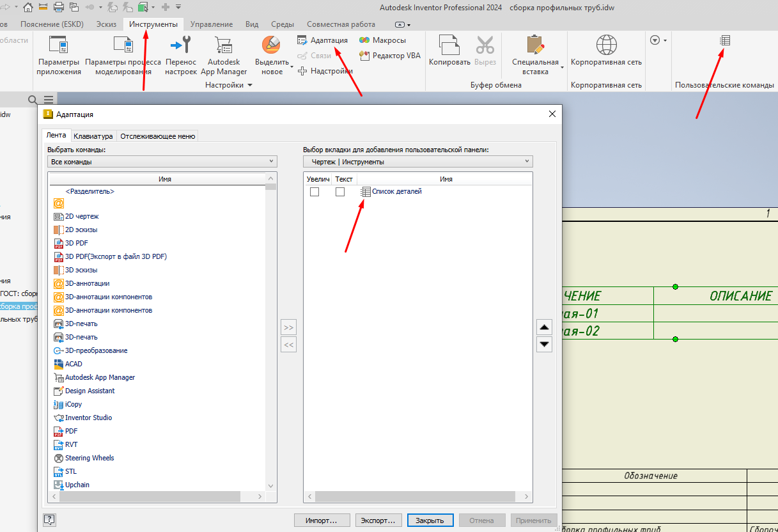778x532 pixels.
Task: Open the Среды ribbon tab
Action: point(283,24)
